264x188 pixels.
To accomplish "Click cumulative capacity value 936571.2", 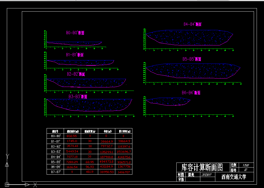I will (124, 162).
